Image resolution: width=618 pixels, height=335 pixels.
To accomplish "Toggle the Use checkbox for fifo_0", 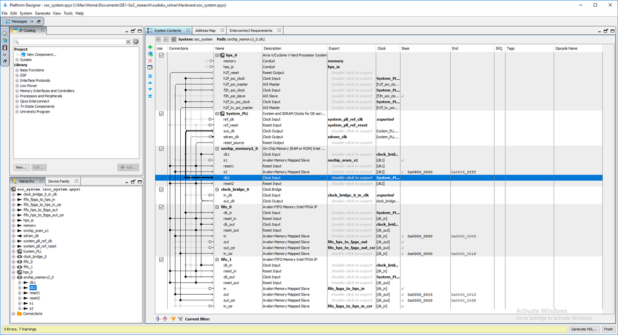I will click(x=162, y=207).
